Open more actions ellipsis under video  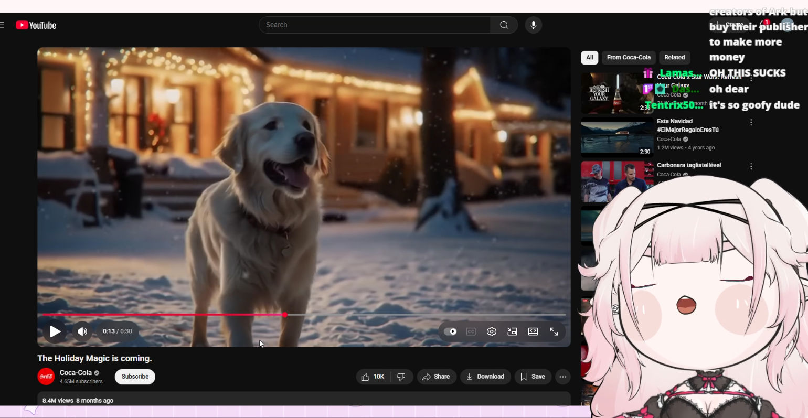pos(563,377)
